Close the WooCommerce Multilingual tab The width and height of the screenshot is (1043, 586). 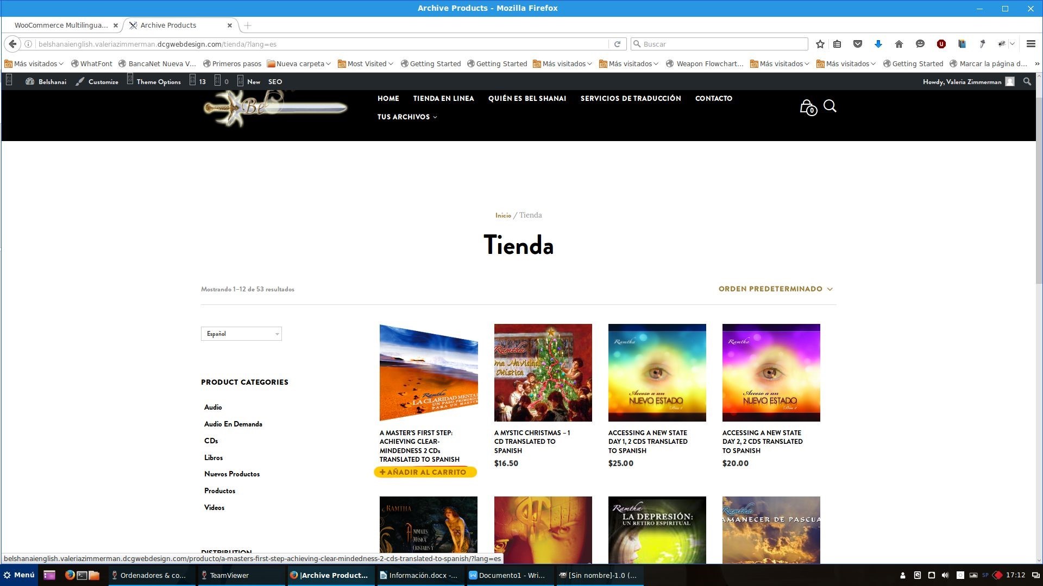(115, 26)
